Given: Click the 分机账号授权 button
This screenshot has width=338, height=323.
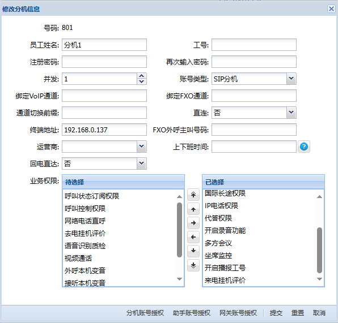Looking at the screenshot, I should [145, 313].
